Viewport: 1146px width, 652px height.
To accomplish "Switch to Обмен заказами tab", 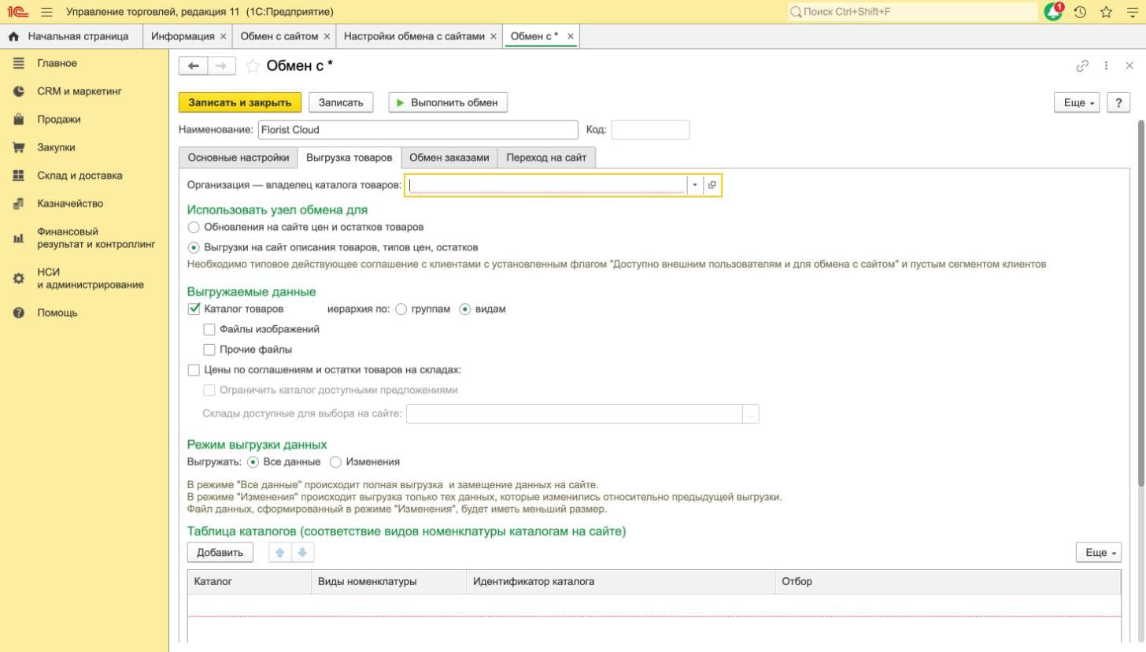I will (x=449, y=157).
